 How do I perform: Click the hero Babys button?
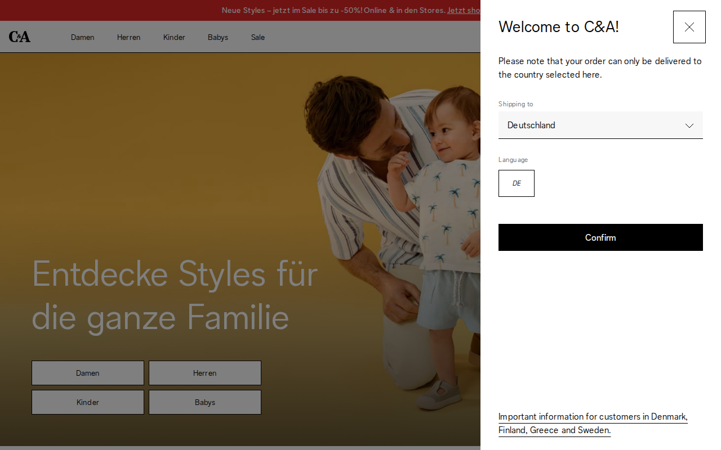[x=205, y=402]
